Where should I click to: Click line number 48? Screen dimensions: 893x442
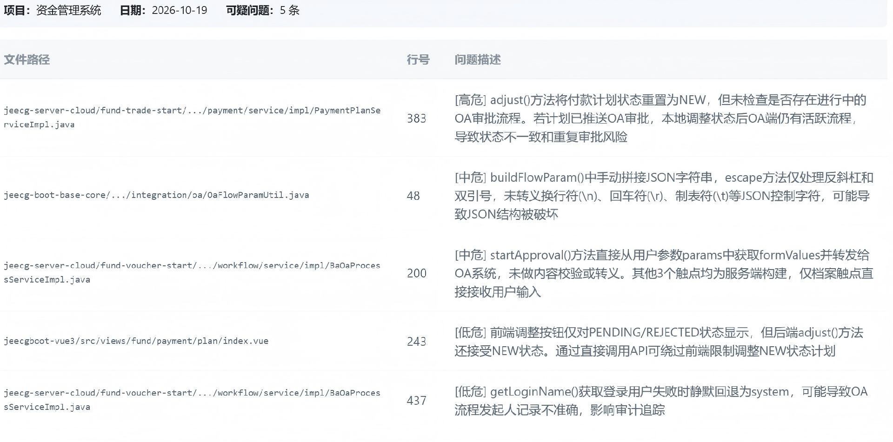coord(413,196)
